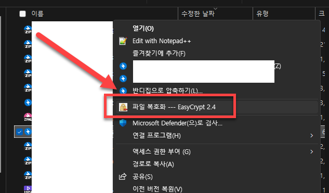Click Bandizip icon of entry ending (Z)

[x=123, y=66]
